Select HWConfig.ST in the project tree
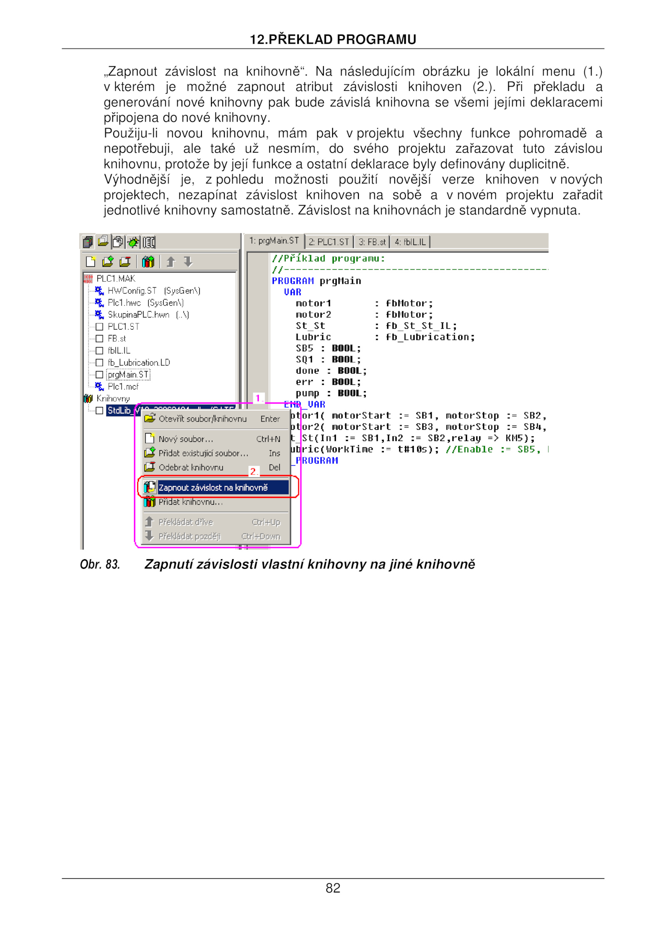This screenshot has width=666, height=942. click(x=154, y=290)
